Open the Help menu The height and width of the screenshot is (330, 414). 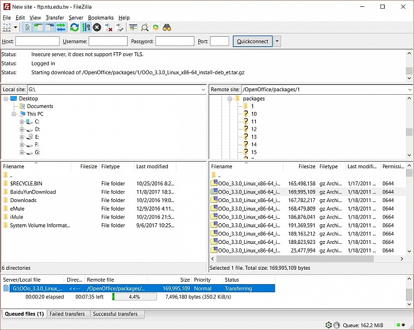[x=124, y=18]
